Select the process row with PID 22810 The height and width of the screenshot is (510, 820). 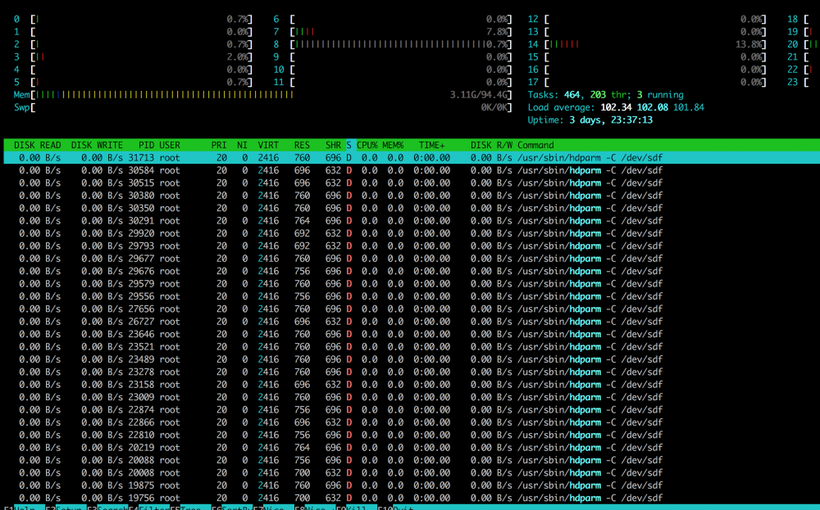pos(412,435)
